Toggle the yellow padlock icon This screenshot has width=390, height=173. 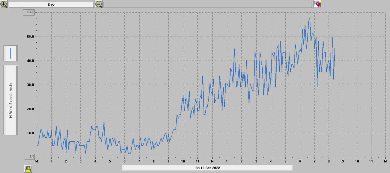tap(28, 169)
